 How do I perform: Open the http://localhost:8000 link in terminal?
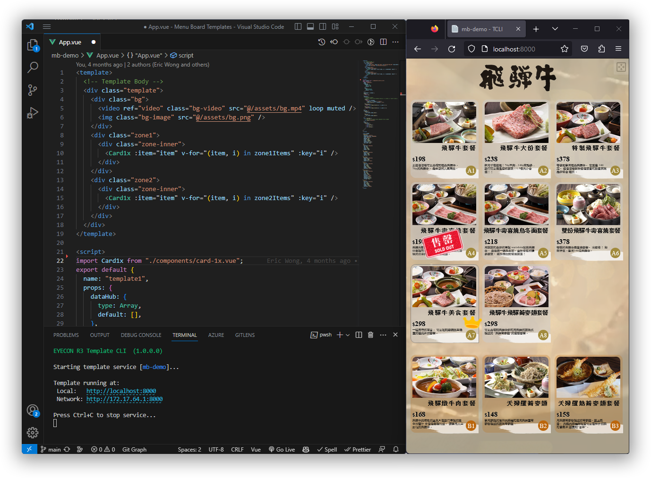coord(121,391)
